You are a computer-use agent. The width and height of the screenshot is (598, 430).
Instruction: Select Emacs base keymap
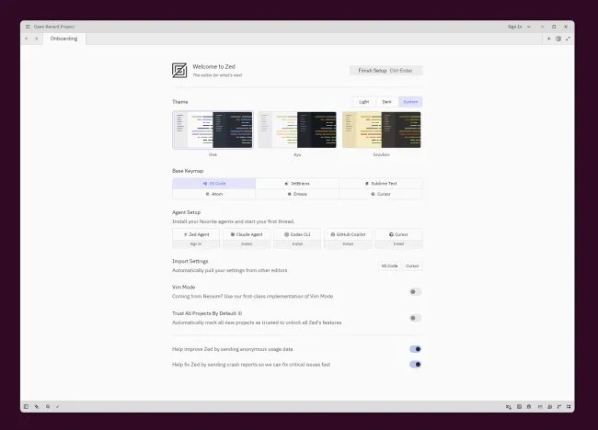point(297,194)
